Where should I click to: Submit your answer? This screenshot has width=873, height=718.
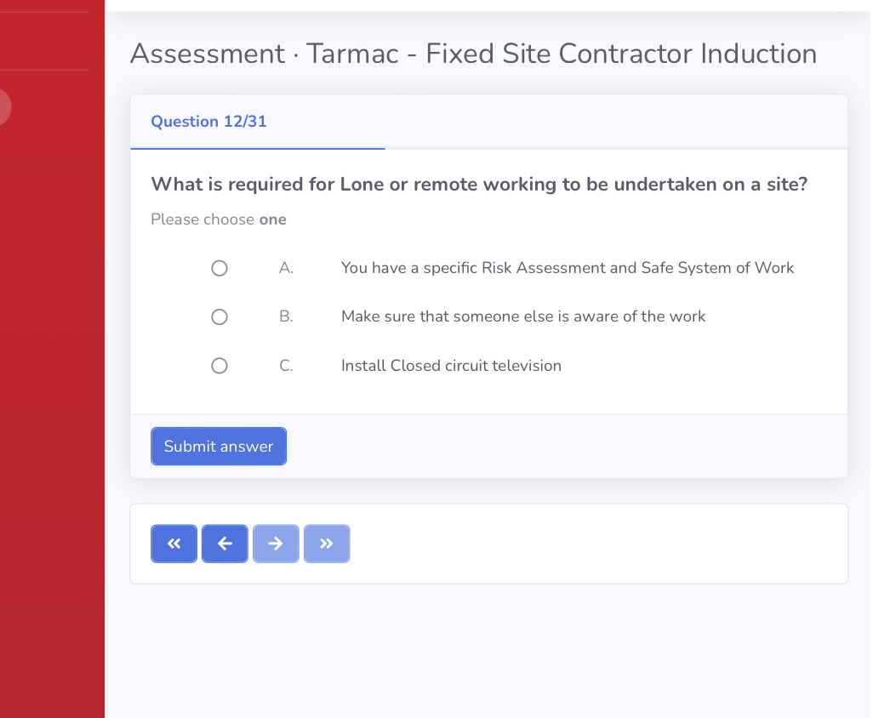(218, 446)
